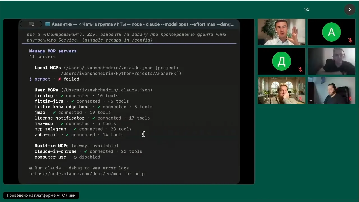Open the code.claude.com/docs/en/mcp link
The image size is (359, 202).
[x=75, y=174]
